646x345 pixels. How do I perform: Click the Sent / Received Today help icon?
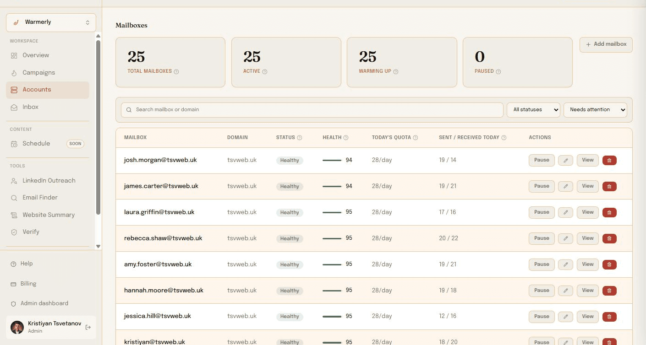click(x=504, y=138)
